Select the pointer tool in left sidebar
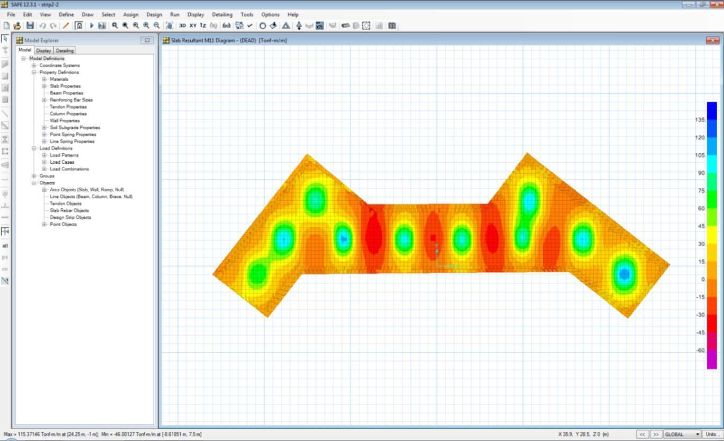 pyautogui.click(x=5, y=39)
